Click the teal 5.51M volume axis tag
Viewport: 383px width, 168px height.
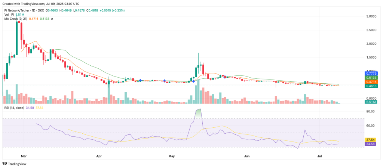click(x=371, y=102)
